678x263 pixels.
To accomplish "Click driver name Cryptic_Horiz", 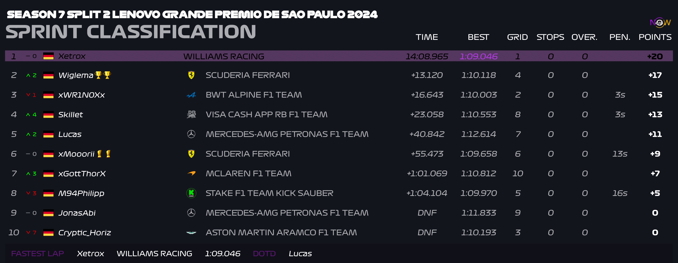I will tap(85, 233).
